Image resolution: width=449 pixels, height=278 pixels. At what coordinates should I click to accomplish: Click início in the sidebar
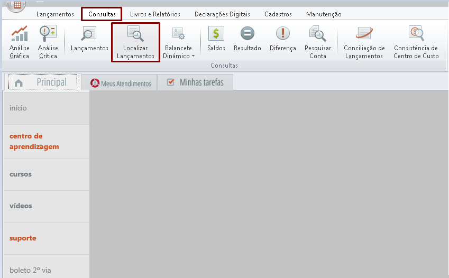pos(47,108)
